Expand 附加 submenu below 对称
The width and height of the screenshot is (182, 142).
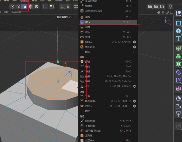point(108,111)
